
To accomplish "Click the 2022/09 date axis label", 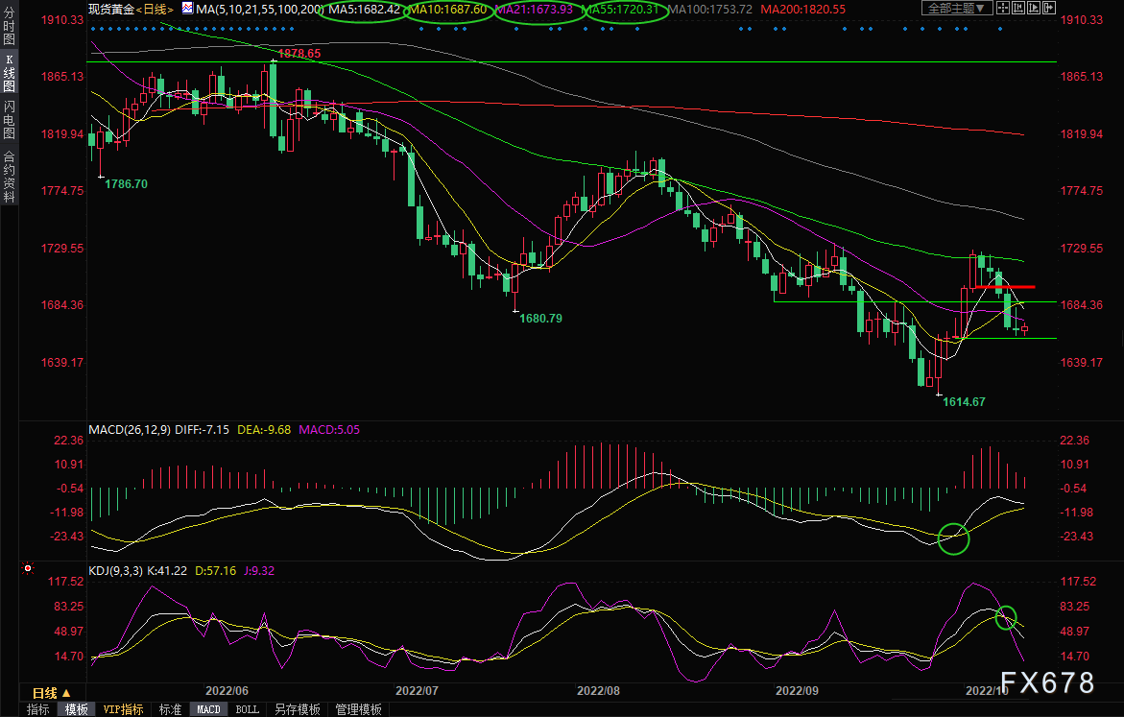I will pos(797,690).
